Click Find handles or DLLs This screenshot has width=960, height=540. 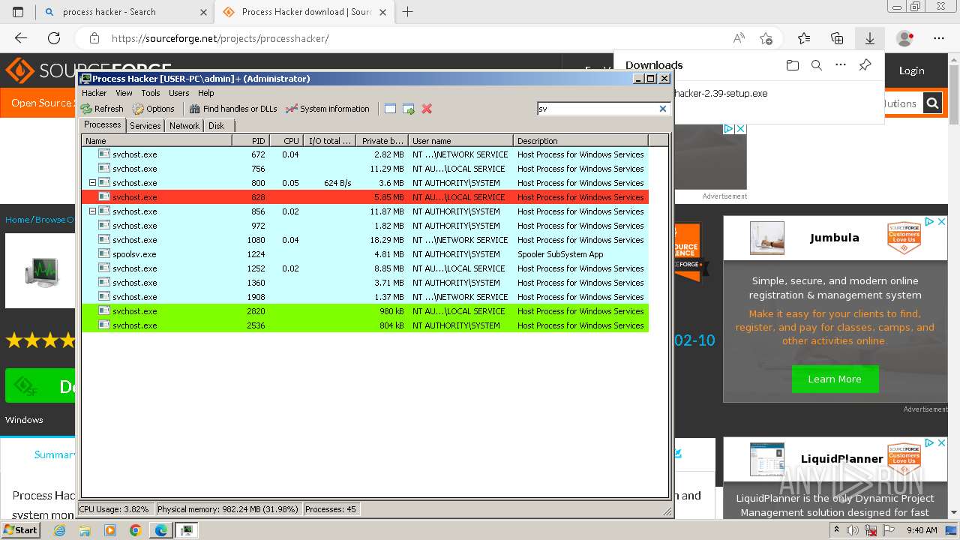click(x=233, y=109)
